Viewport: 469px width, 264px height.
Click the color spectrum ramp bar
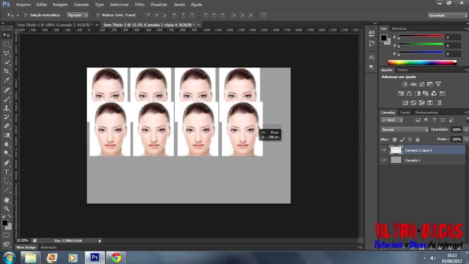(x=422, y=63)
